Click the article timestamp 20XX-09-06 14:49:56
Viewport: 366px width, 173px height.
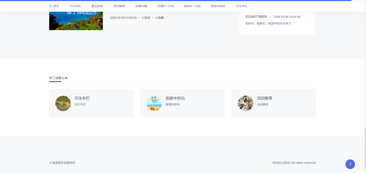point(123,18)
